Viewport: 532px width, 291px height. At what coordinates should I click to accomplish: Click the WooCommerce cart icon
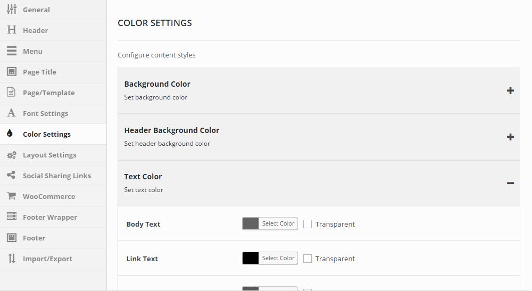pos(11,196)
